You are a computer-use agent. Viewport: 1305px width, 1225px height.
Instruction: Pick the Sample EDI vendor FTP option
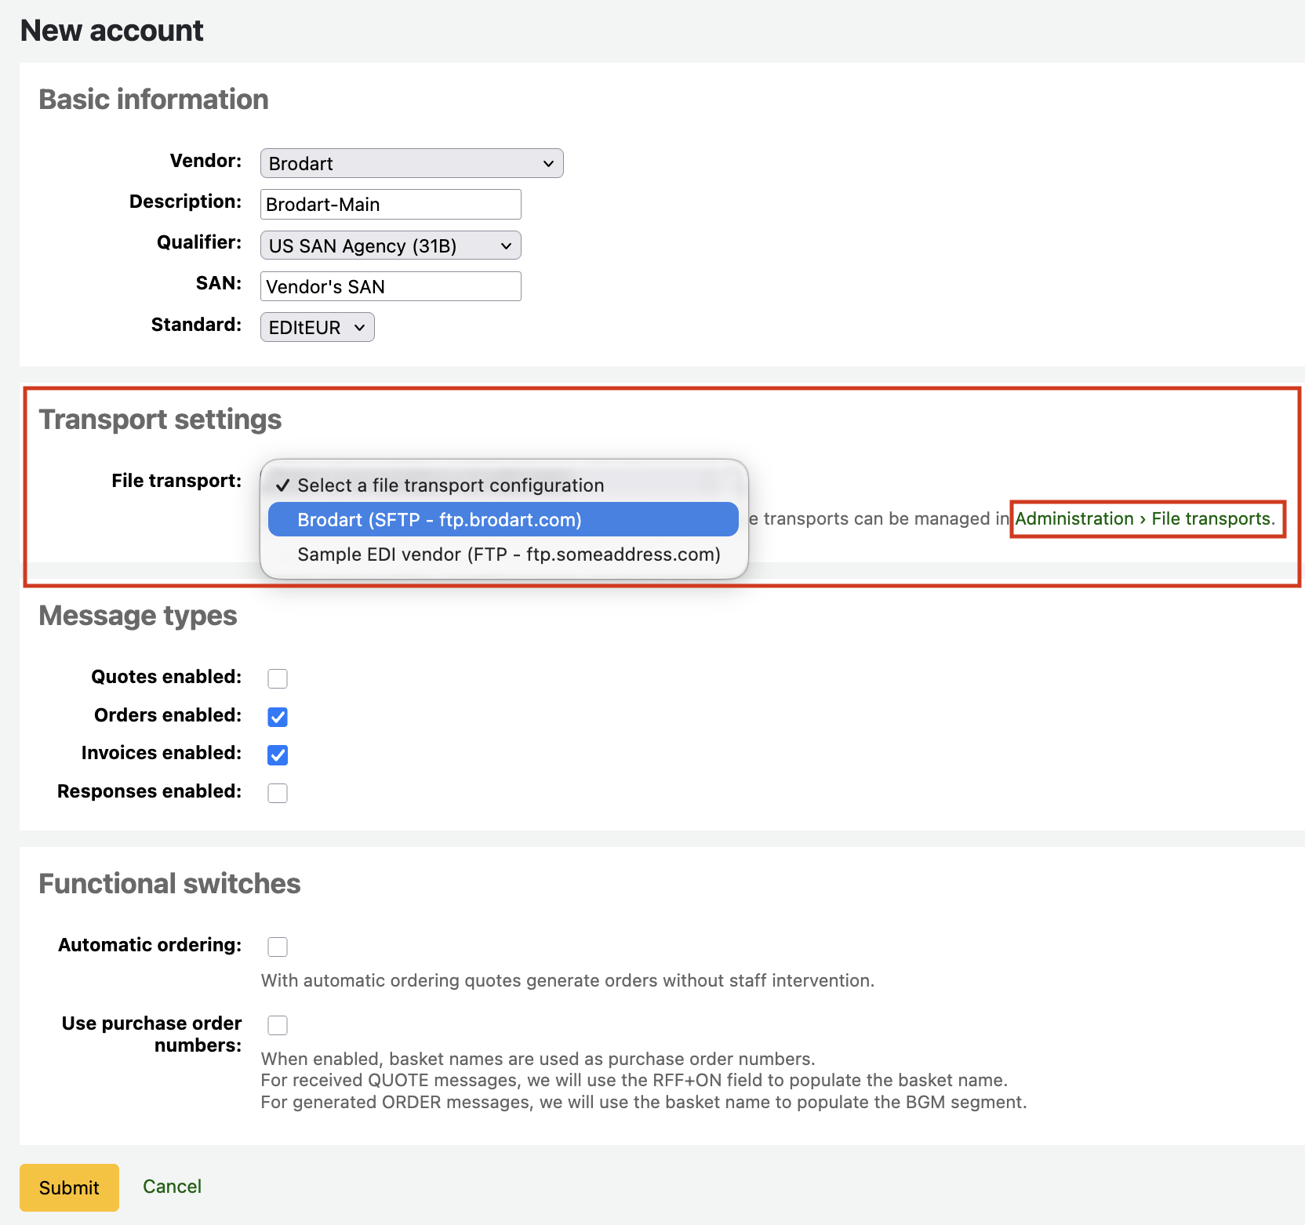click(508, 554)
